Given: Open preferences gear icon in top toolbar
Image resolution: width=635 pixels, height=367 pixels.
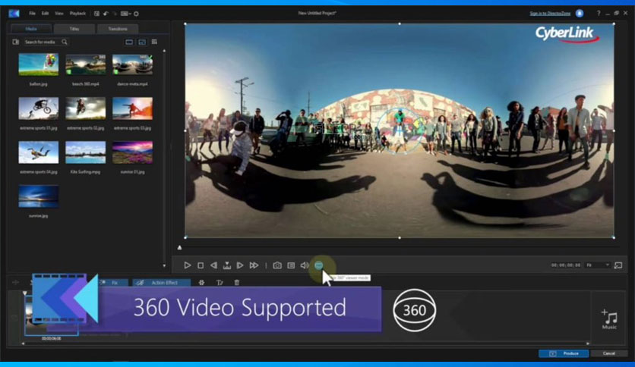Looking at the screenshot, I should tap(137, 14).
